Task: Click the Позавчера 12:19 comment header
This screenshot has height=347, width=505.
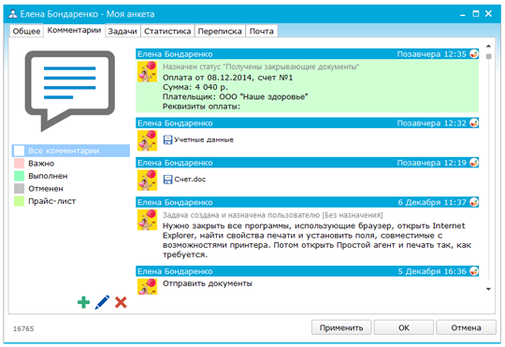Action: [308, 163]
